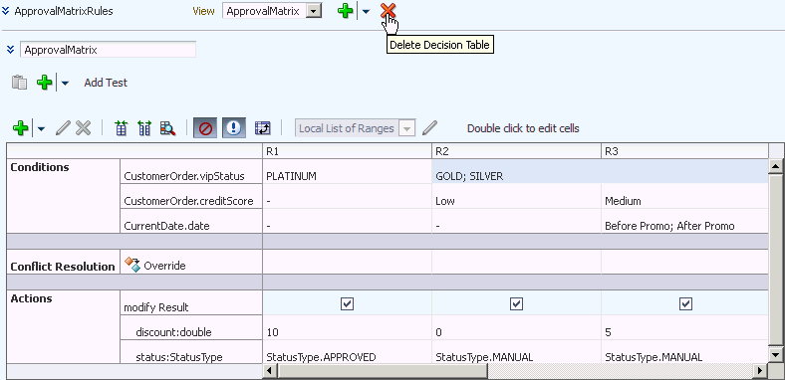Image resolution: width=785 pixels, height=380 pixels.
Task: Toggle the red no-entry conflicts button
Action: [x=205, y=128]
